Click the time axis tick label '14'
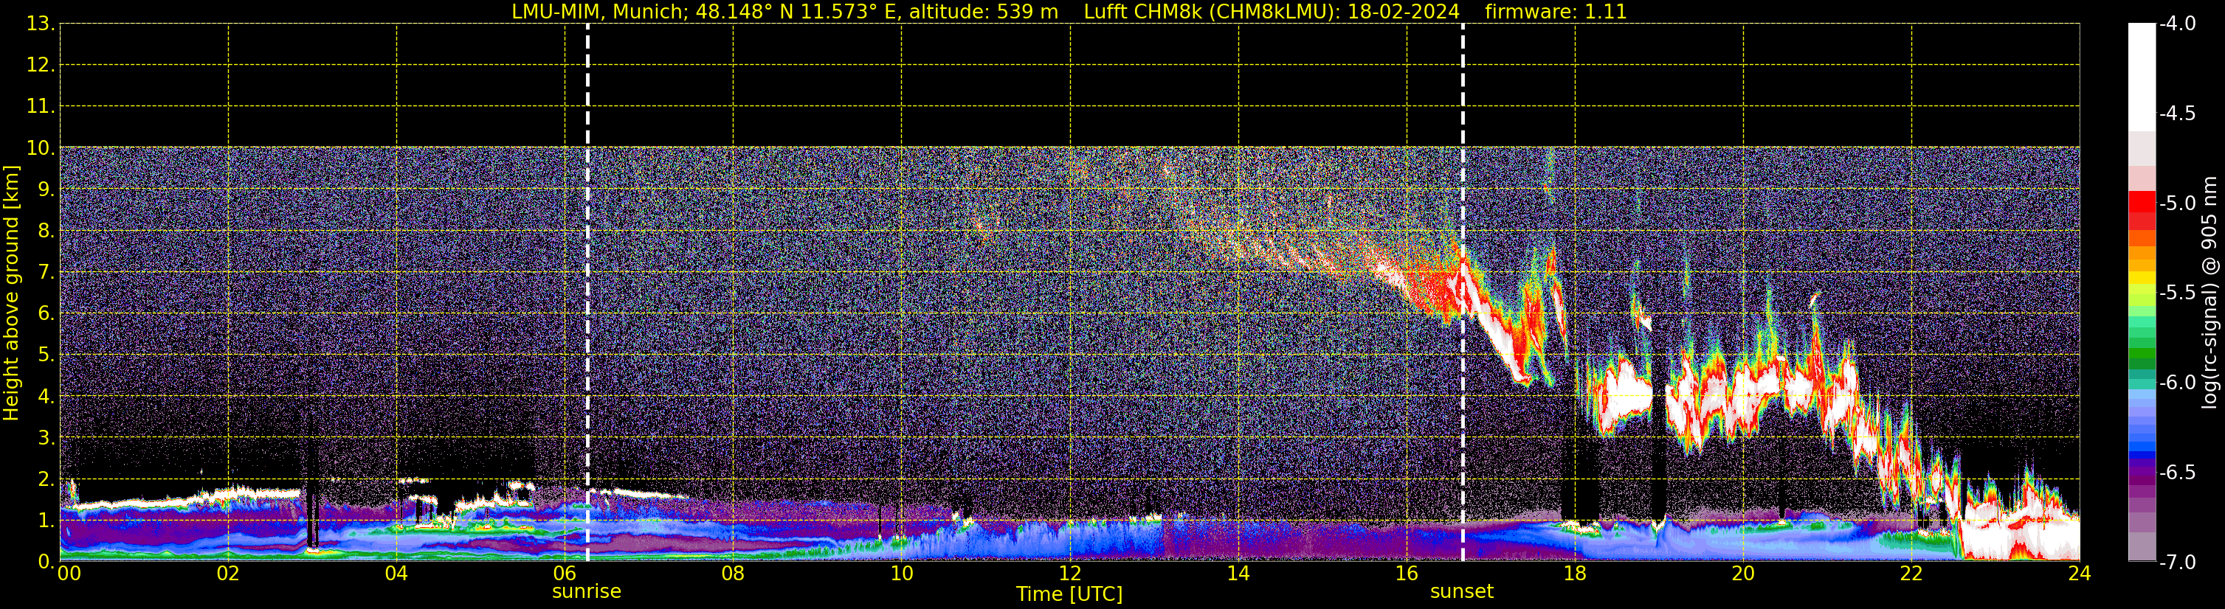Image resolution: width=2225 pixels, height=609 pixels. (1238, 574)
